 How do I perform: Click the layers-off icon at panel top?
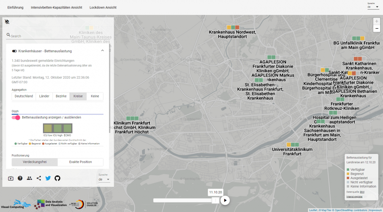coord(7,22)
